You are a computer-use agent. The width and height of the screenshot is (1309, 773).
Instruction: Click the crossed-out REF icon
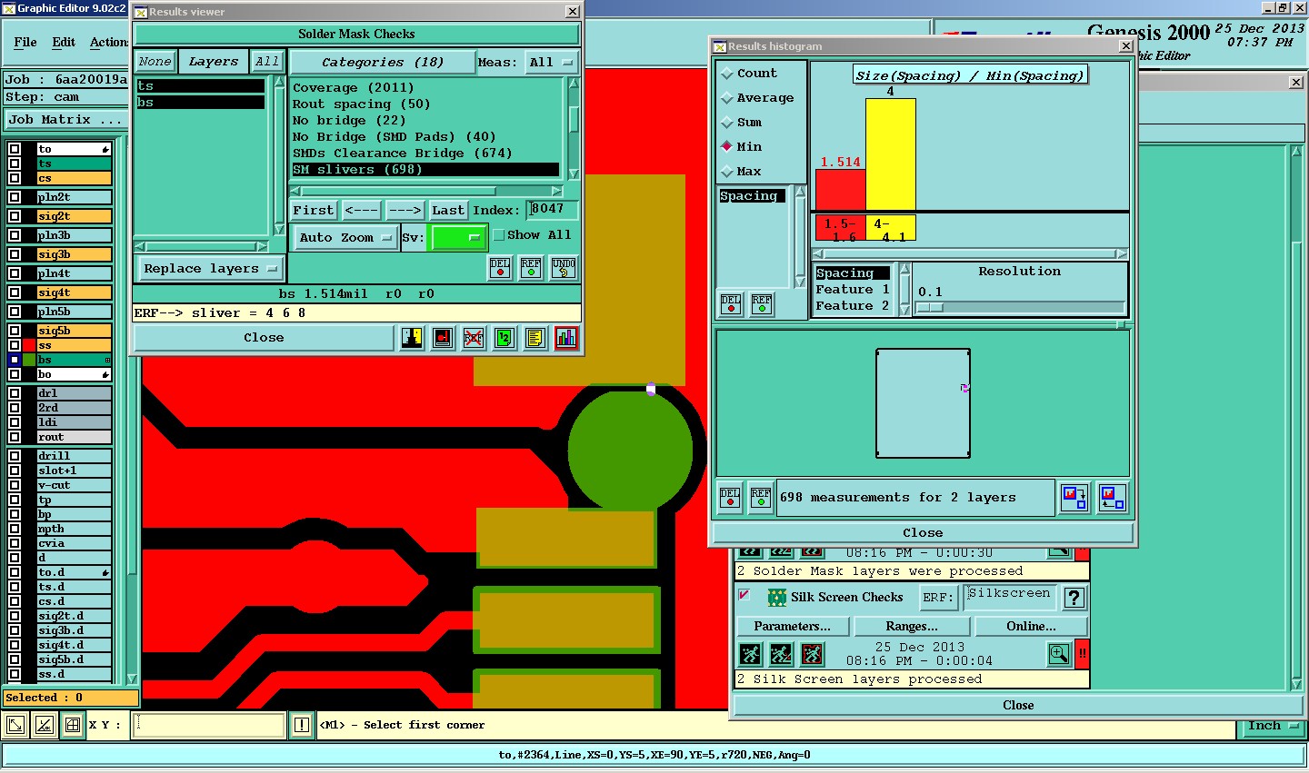click(x=473, y=338)
